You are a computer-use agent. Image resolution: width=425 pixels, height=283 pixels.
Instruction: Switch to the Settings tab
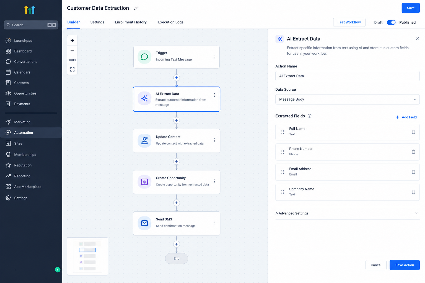coord(97,22)
